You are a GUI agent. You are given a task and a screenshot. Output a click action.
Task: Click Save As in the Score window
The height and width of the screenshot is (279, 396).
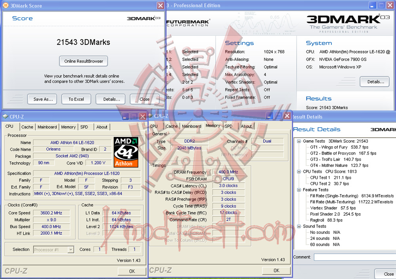42,99
